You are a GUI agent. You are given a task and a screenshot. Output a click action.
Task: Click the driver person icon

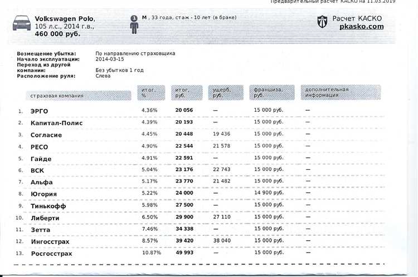point(134,24)
